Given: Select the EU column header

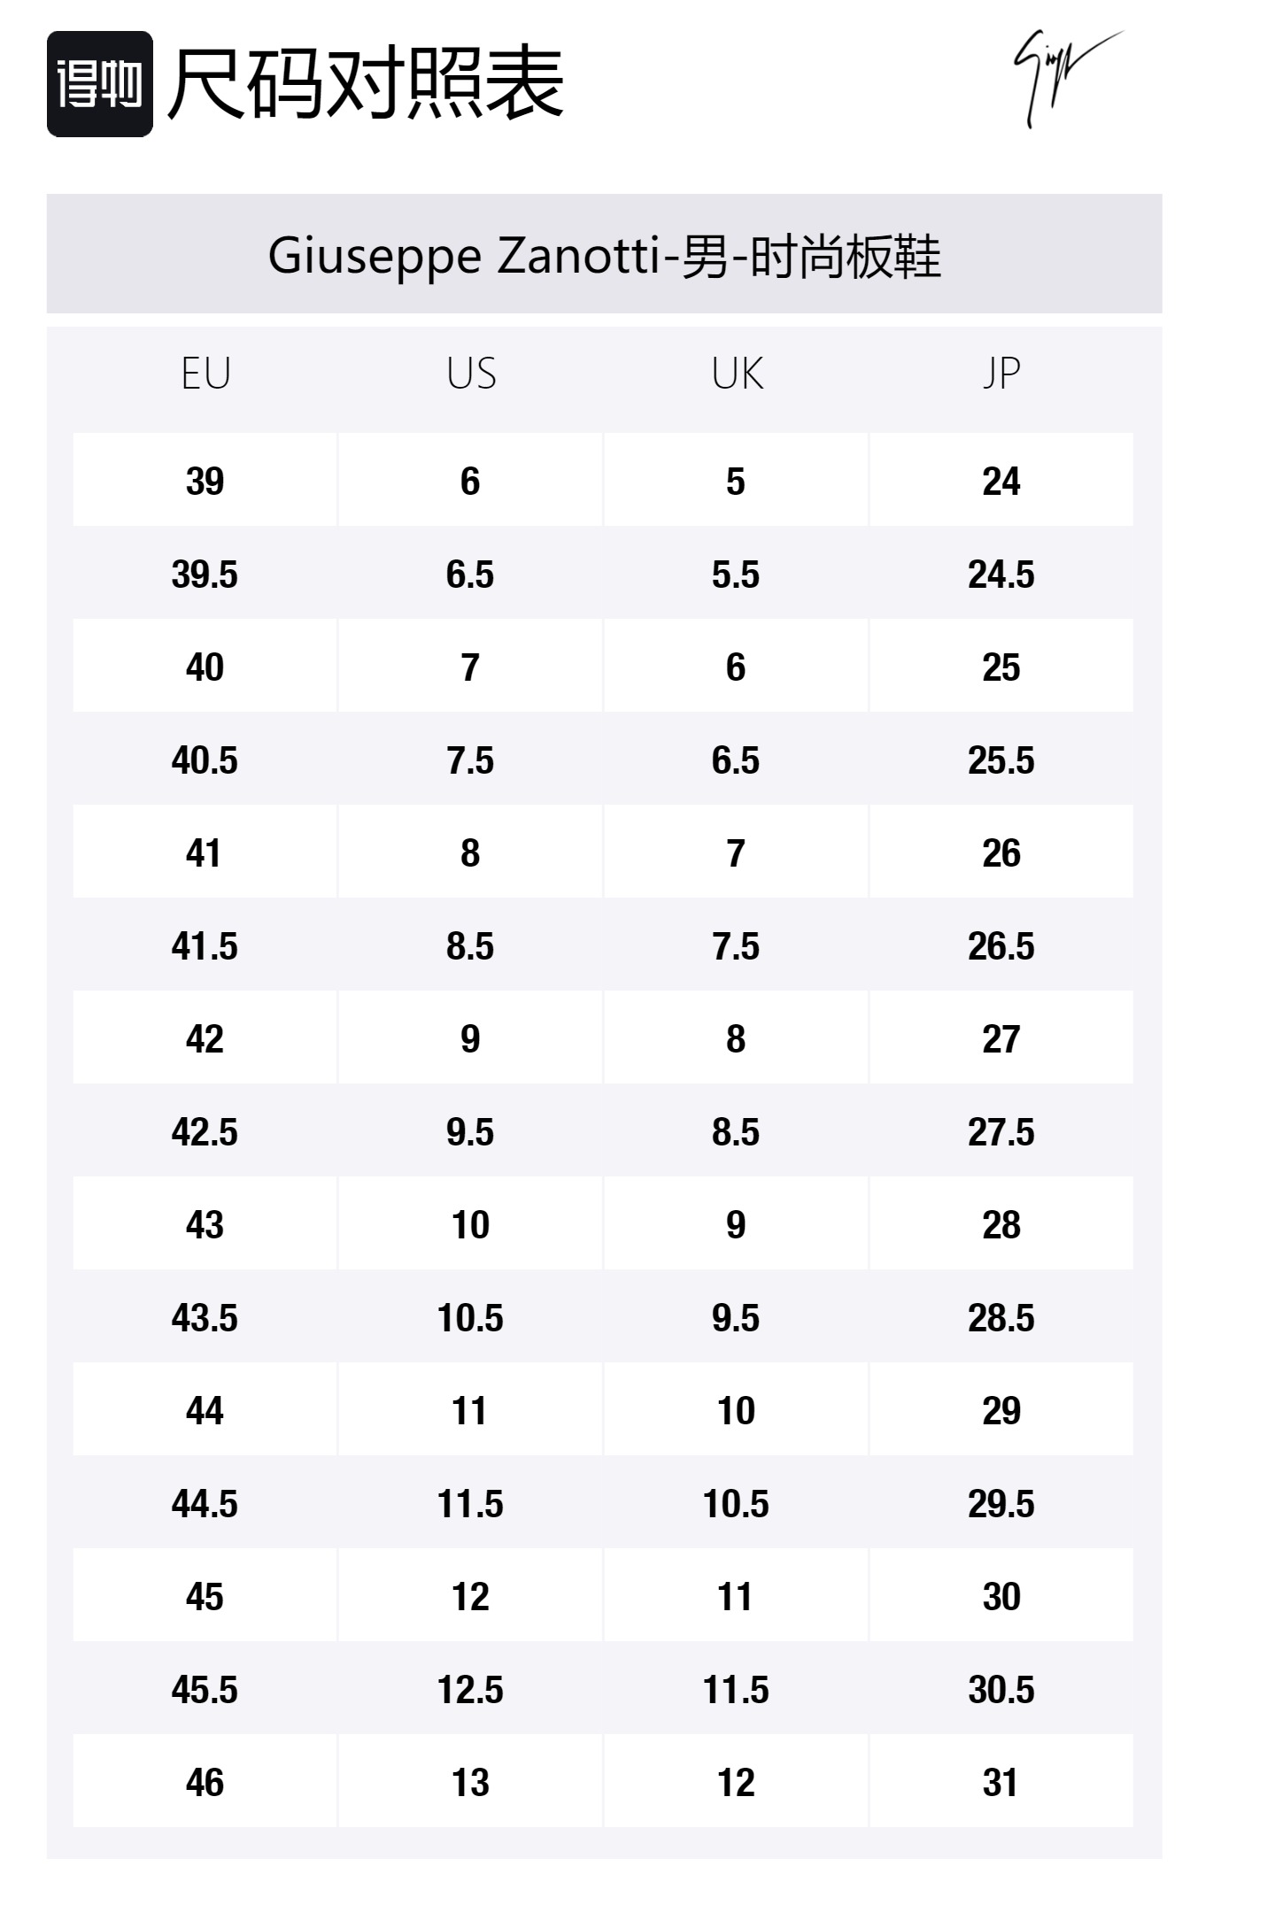Looking at the screenshot, I should click(205, 374).
